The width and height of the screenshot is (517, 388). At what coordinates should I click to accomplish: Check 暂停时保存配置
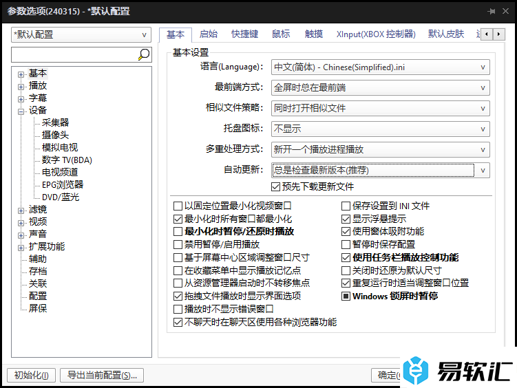[x=346, y=244]
